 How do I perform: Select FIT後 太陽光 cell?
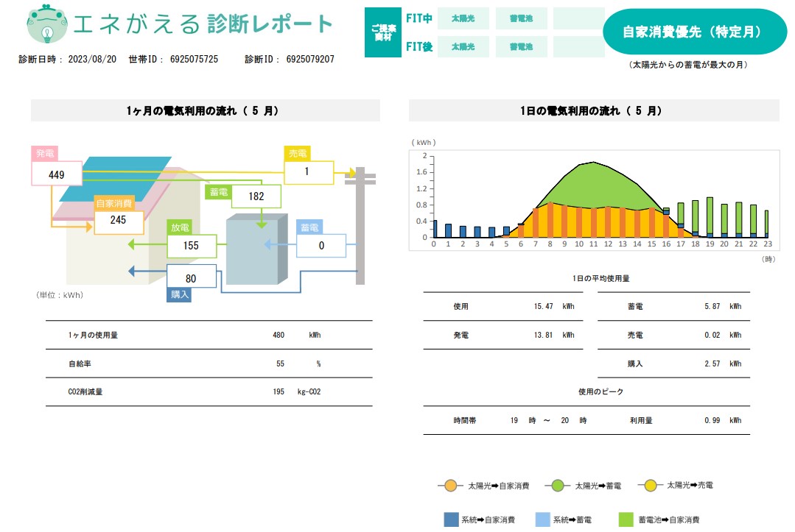pyautogui.click(x=463, y=46)
